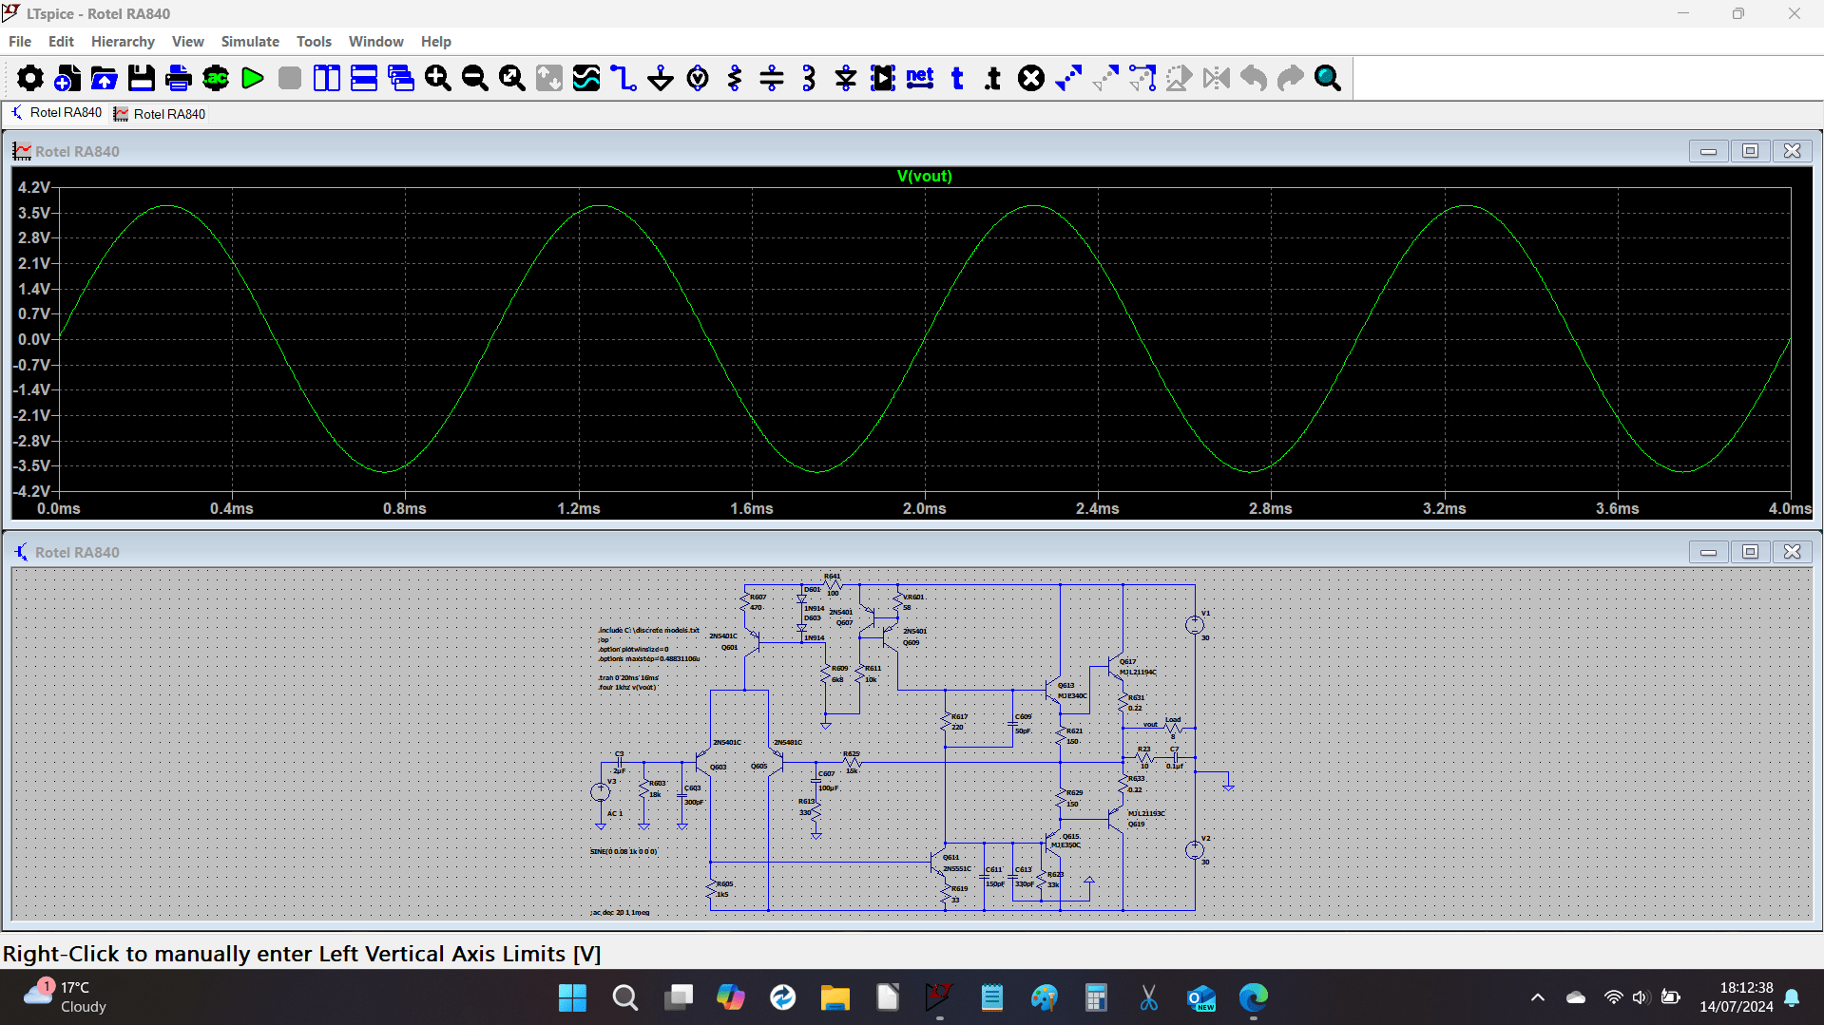Open the Edit menu
Screen dimensions: 1824x1025
point(61,42)
